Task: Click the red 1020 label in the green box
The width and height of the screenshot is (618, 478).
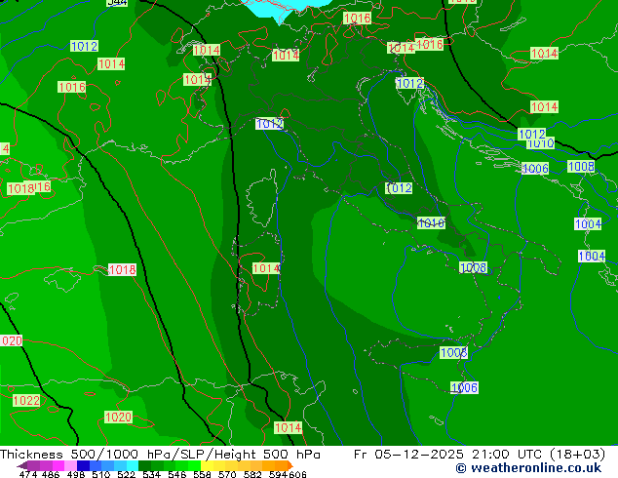Action: [118, 417]
